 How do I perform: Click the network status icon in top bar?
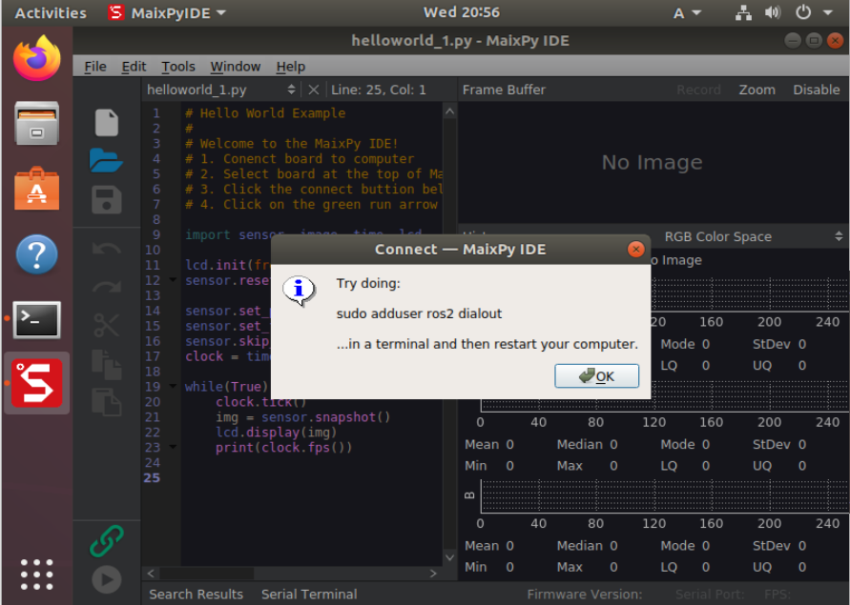743,12
